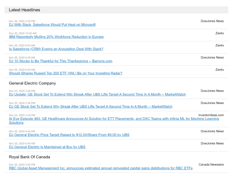Viewport: 230px width, 183px height.
Task: Open IBM 20% workforce reduction article
Action: tap(56, 37)
